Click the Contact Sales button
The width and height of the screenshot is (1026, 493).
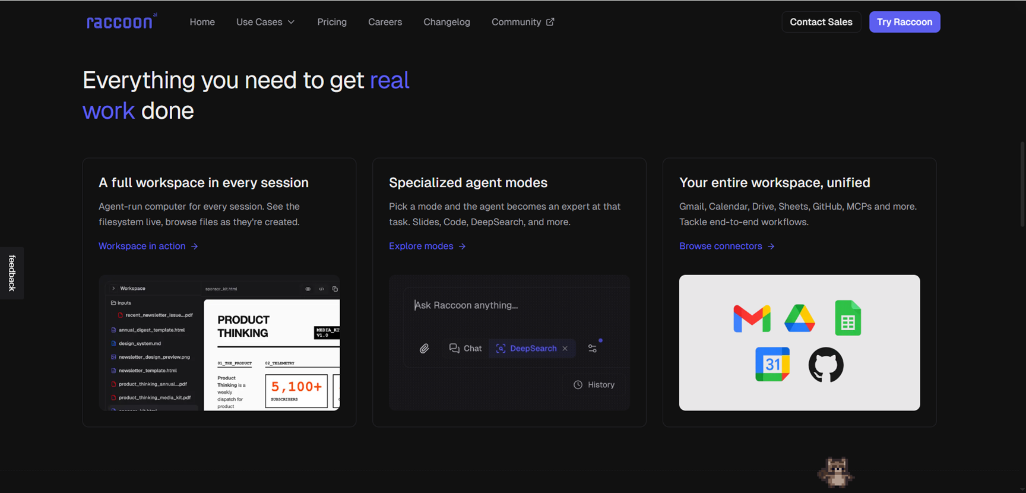click(x=821, y=22)
